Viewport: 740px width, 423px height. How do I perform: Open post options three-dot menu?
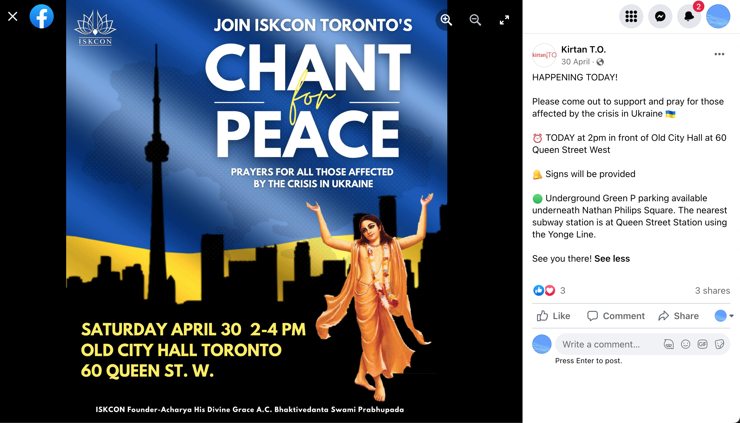pyautogui.click(x=719, y=54)
